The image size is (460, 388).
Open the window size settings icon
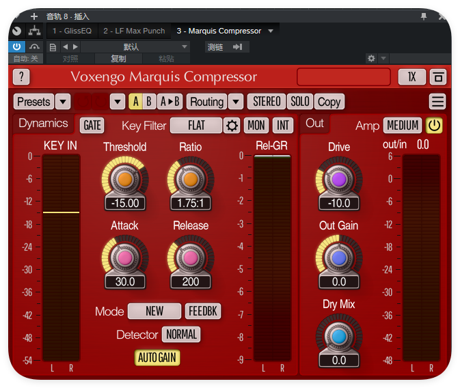[x=438, y=77]
